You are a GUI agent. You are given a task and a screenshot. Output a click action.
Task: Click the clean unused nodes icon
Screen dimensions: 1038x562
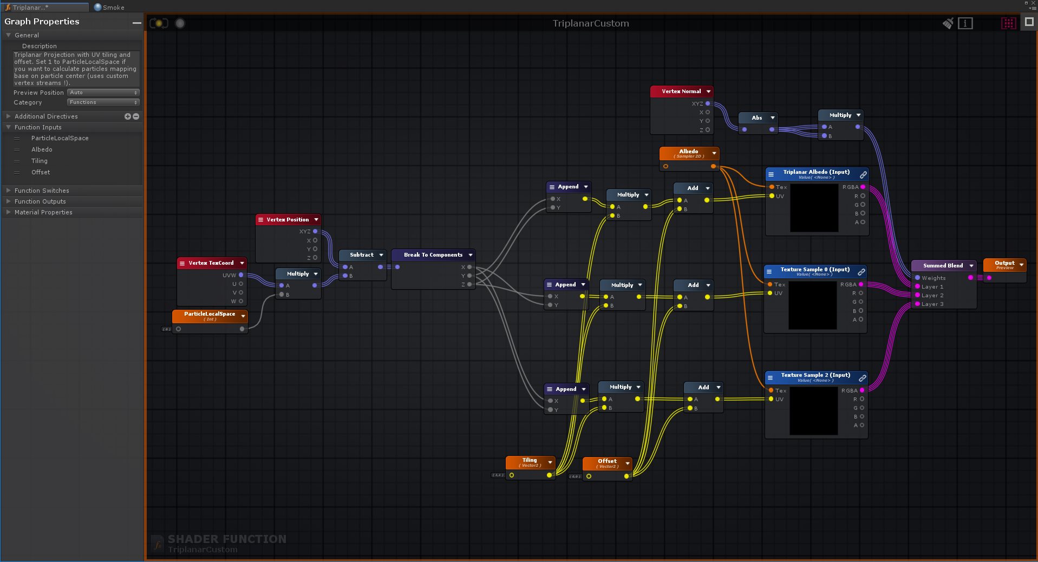[948, 23]
